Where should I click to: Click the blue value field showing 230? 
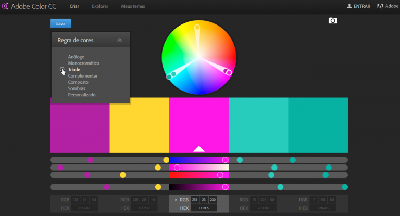213,200
